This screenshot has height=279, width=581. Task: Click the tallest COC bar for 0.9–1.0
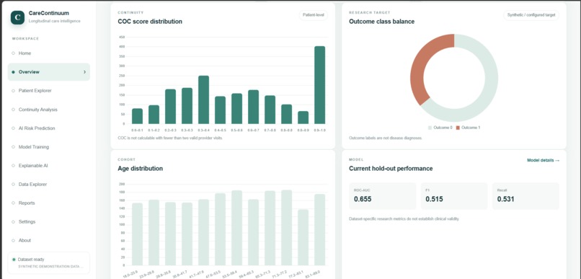tap(319, 85)
